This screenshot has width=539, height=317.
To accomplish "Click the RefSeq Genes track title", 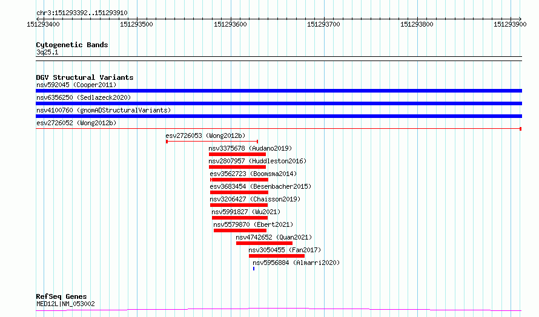I will tap(62, 296).
